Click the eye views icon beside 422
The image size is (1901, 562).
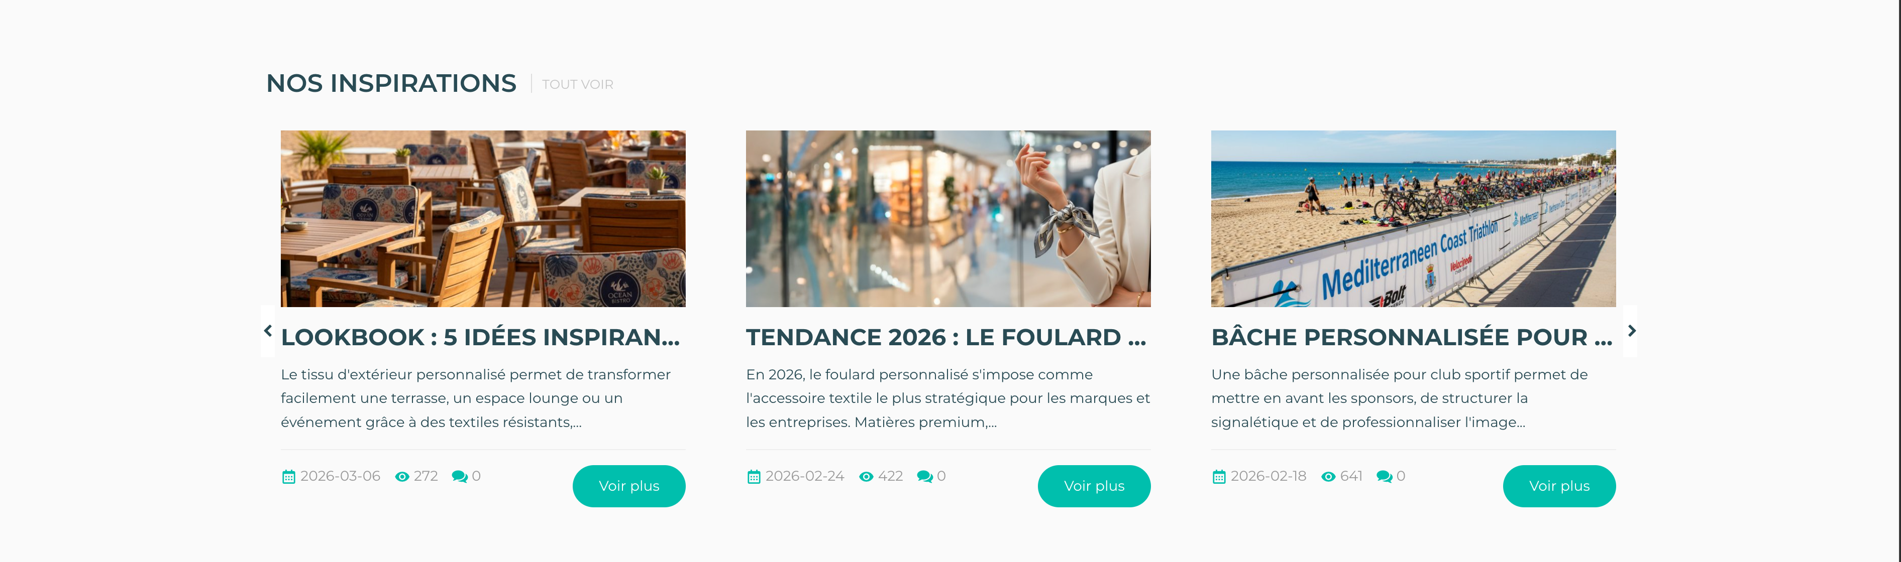[x=867, y=477]
